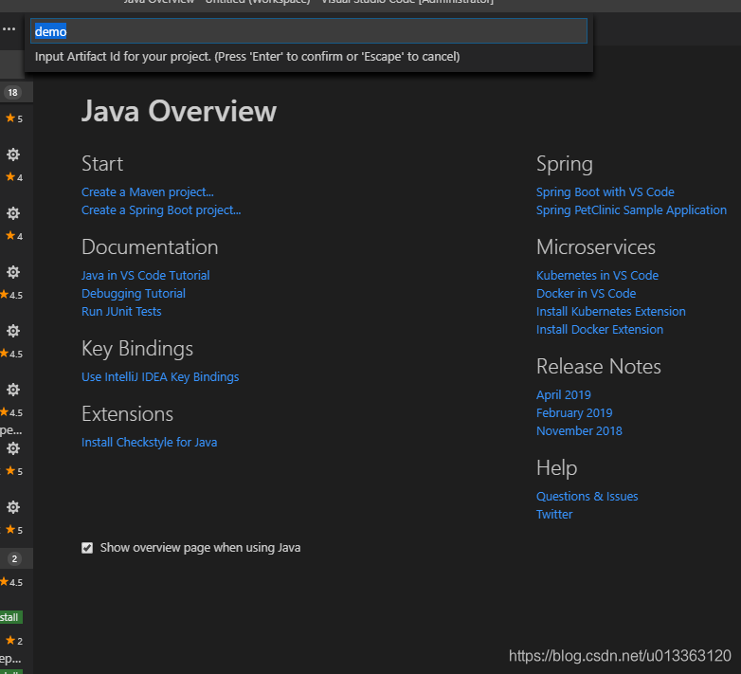This screenshot has height=674, width=741.
Task: Open the 'Run JUnit Tests' link
Action: (121, 312)
